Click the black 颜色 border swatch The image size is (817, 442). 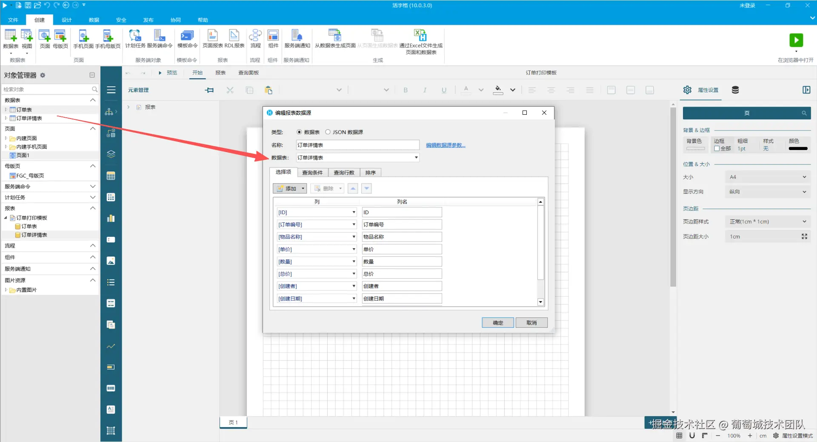tap(798, 149)
